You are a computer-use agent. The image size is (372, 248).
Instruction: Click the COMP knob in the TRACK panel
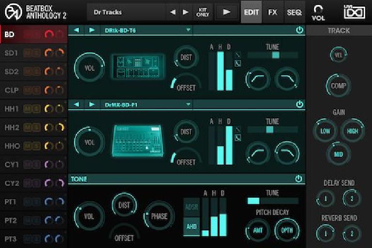(x=339, y=86)
